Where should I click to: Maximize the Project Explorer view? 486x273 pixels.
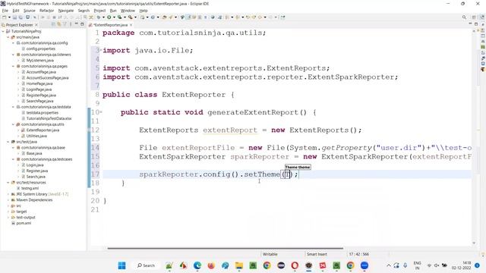(x=82, y=24)
